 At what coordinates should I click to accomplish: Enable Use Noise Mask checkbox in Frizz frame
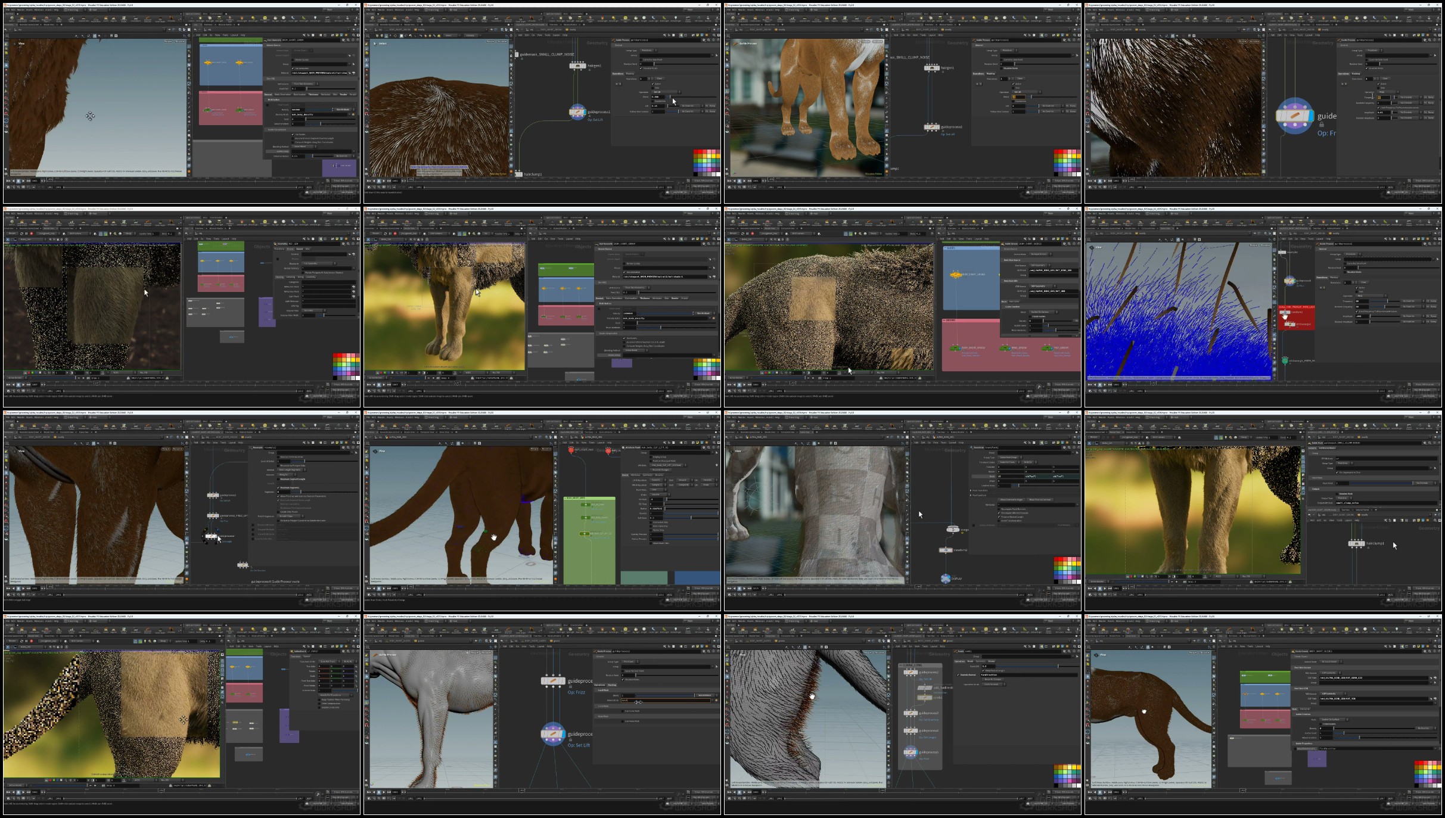click(623, 721)
